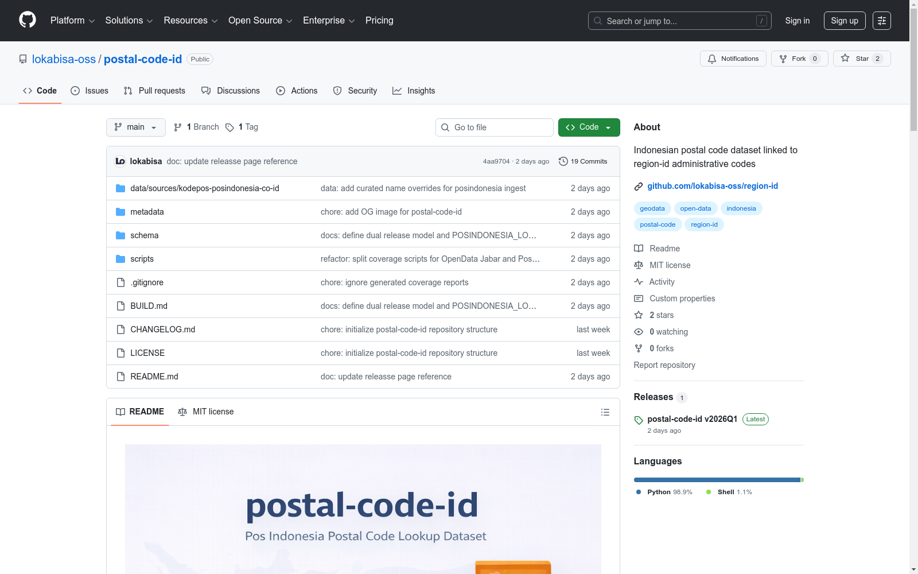This screenshot has width=918, height=574.
Task: Click the branch icon beside 1 Branch
Action: [x=178, y=127]
